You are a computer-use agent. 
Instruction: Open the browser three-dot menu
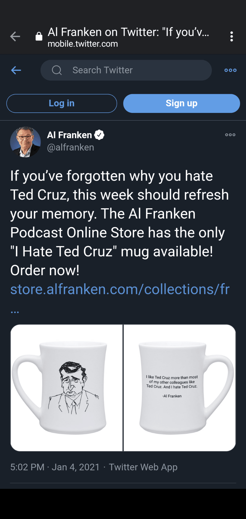click(231, 36)
